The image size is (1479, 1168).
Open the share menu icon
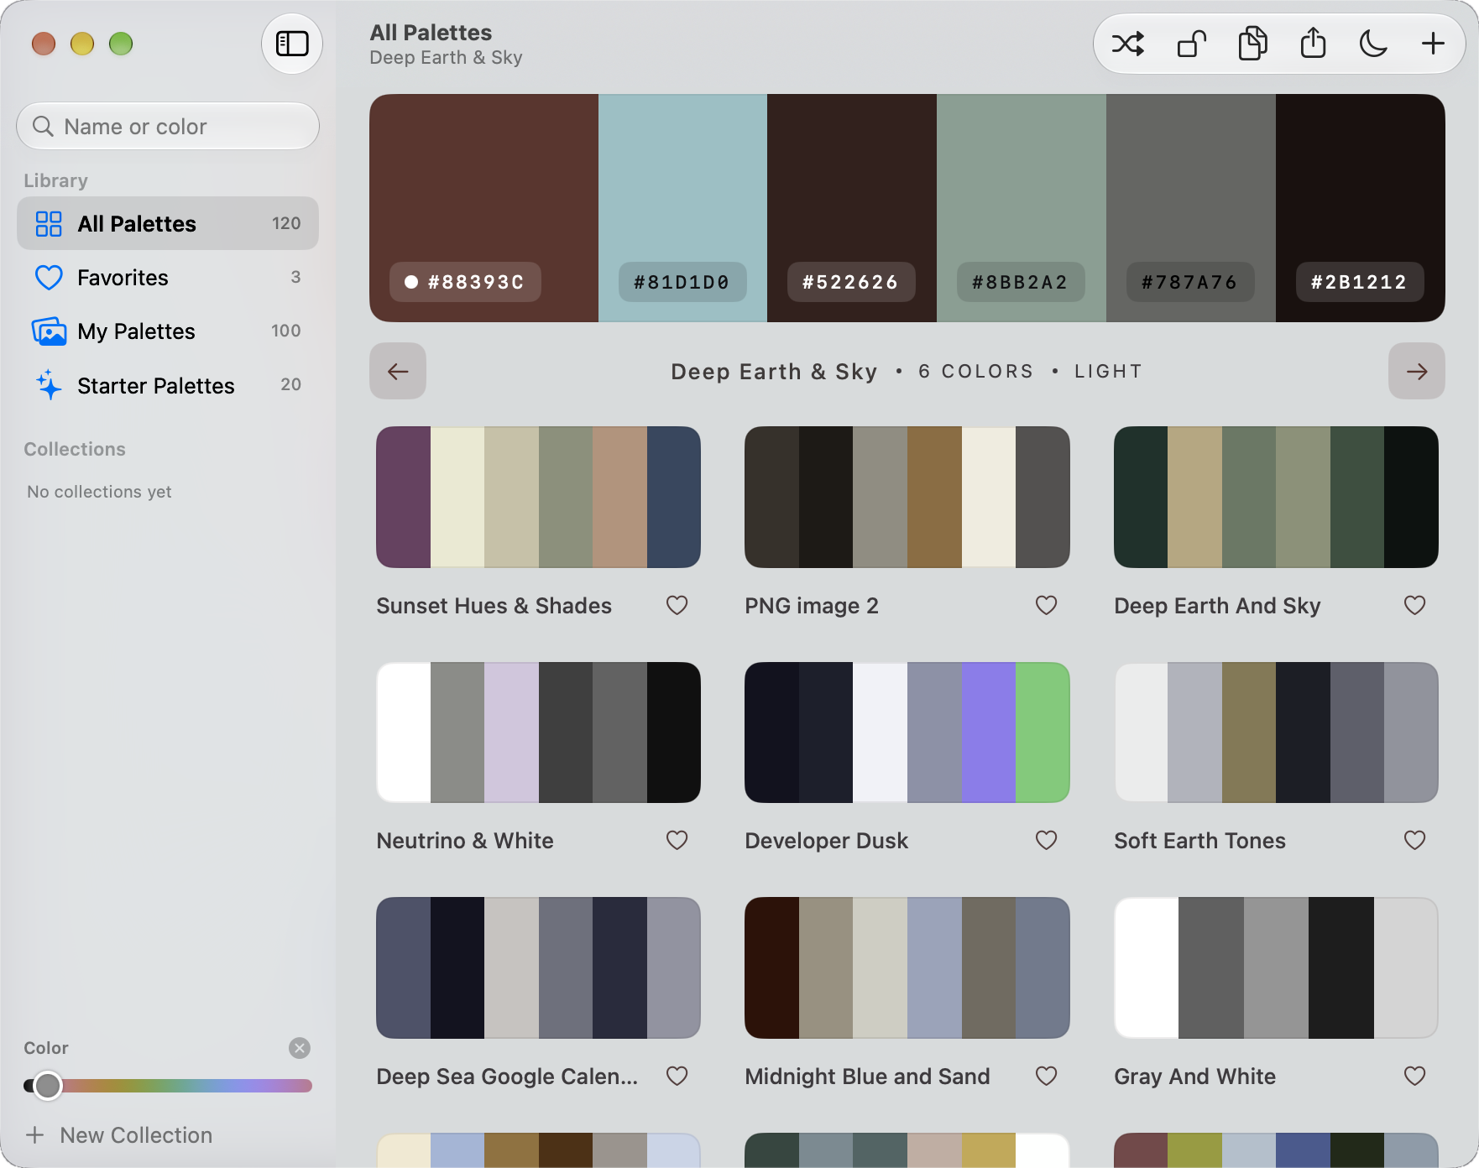click(x=1313, y=44)
